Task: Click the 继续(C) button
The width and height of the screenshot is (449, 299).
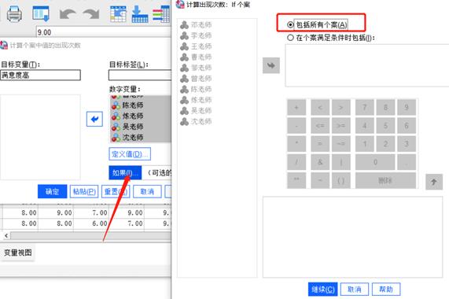Action: (323, 290)
